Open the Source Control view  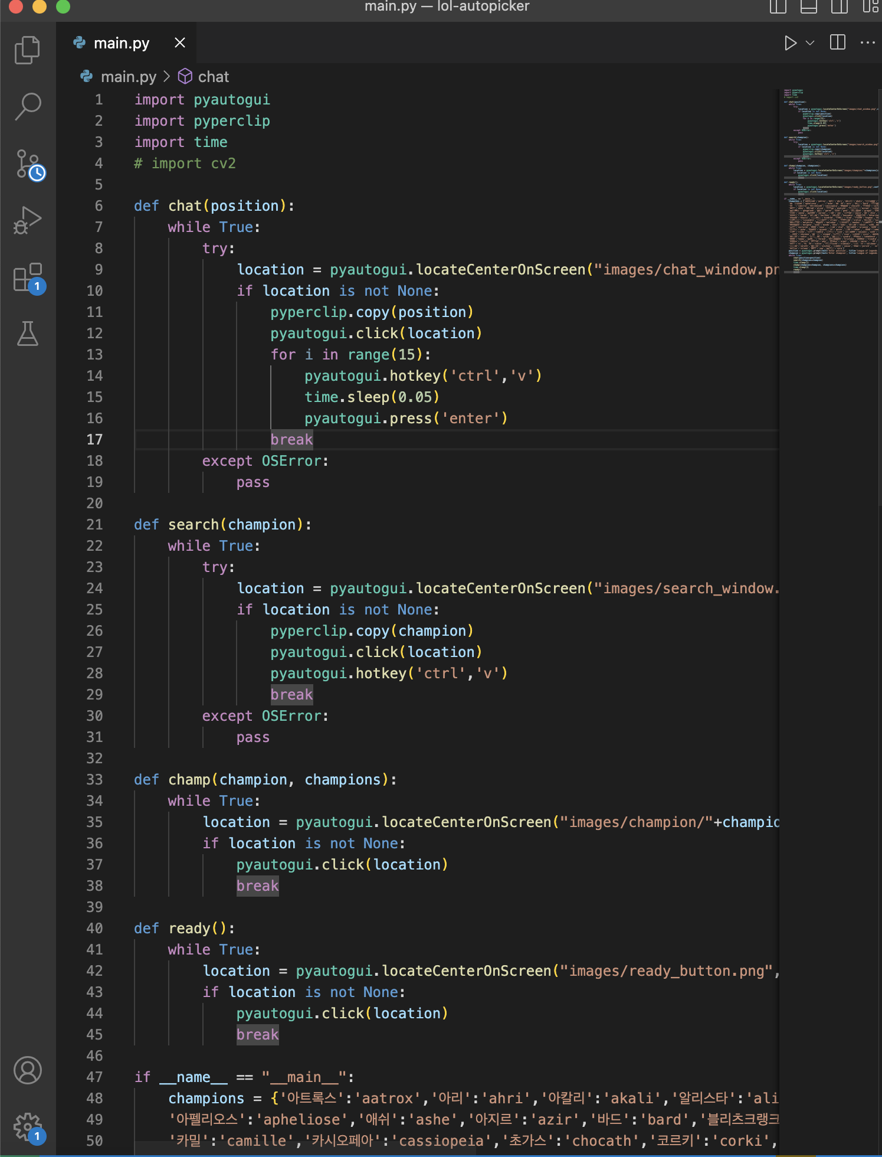(x=28, y=164)
